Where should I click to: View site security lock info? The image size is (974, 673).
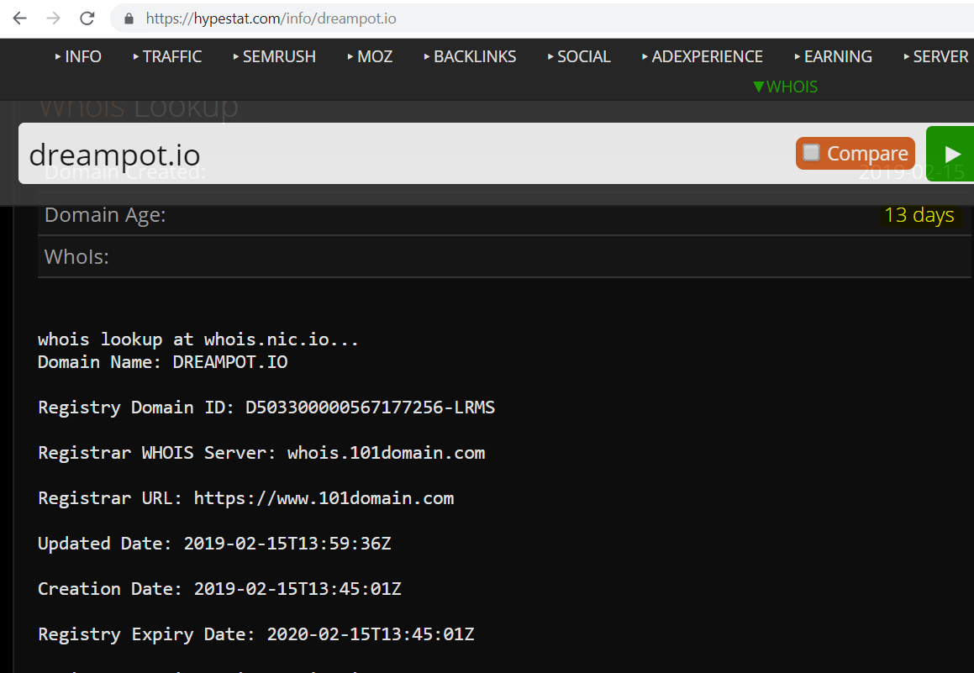click(129, 18)
